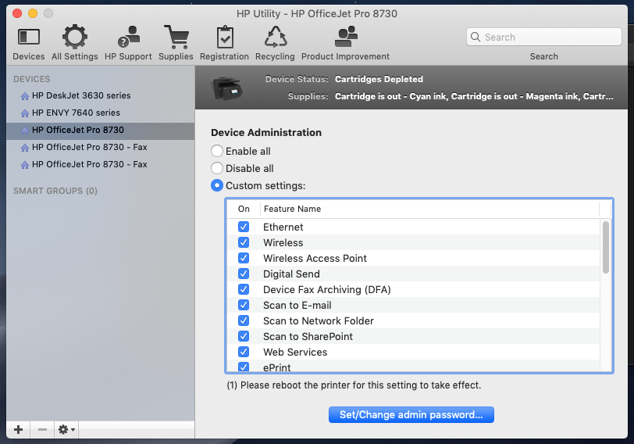This screenshot has height=444, width=634.
Task: Toggle Web Services checkbox
Action: click(244, 352)
